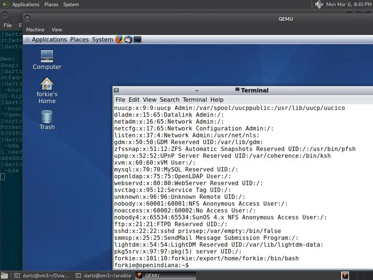
Task: Click the QEMU window round menu button
Action: pyautogui.click(x=27, y=18)
